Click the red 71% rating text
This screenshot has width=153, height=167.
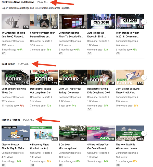click(22, 106)
